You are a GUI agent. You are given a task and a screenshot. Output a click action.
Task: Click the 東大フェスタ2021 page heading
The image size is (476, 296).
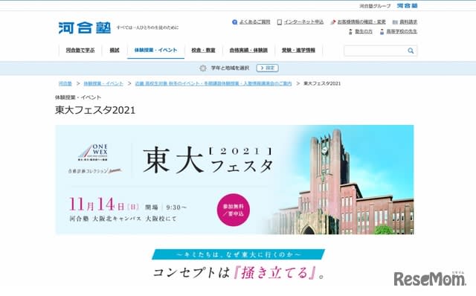[95, 110]
